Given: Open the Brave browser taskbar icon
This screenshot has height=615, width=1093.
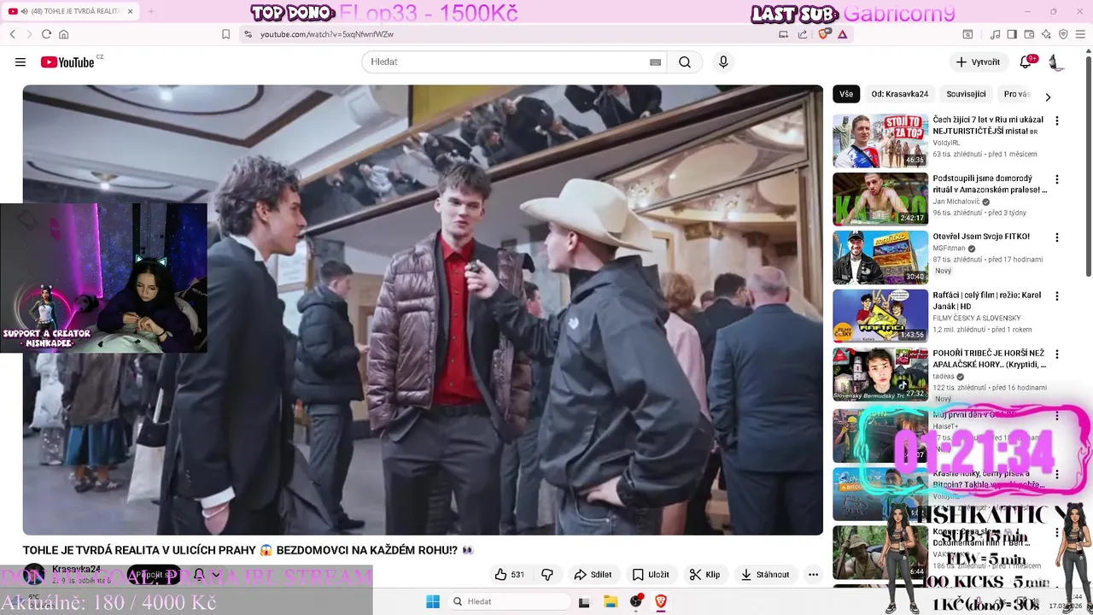Looking at the screenshot, I should tap(661, 601).
